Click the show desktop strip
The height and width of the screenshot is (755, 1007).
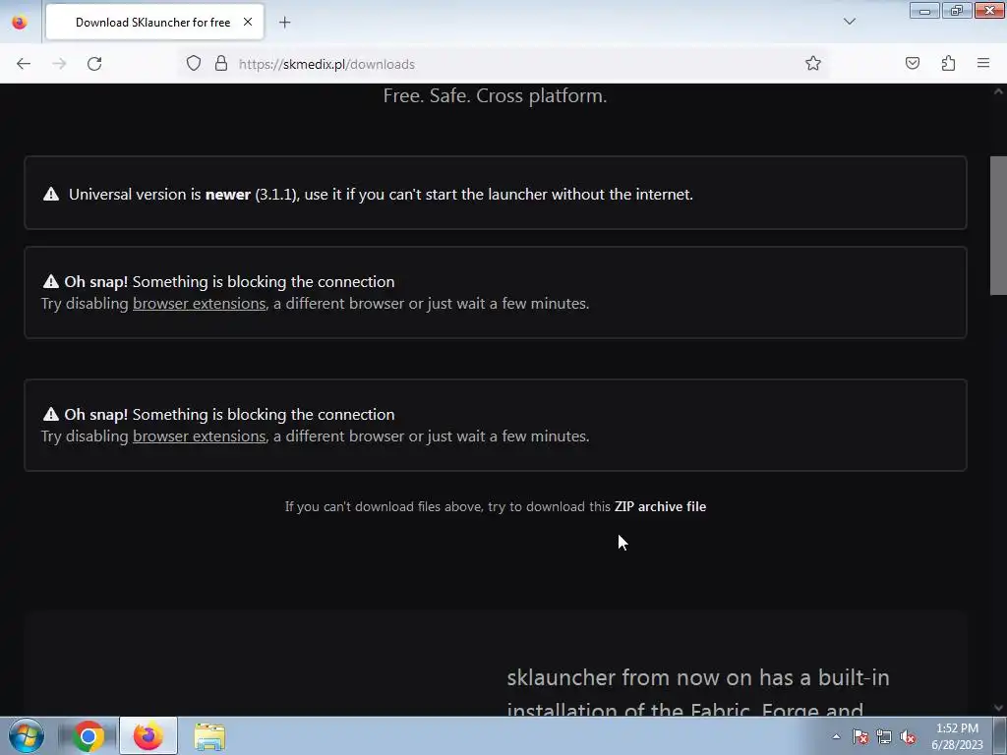click(x=1000, y=735)
